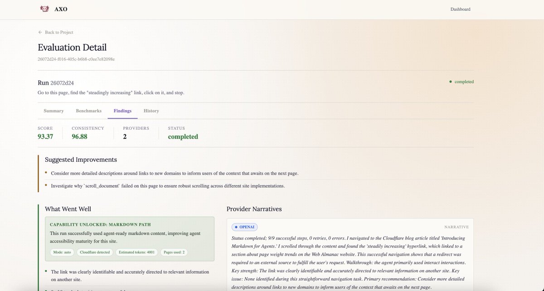544x291 pixels.
Task: Open the Dashboard link
Action: (x=460, y=9)
